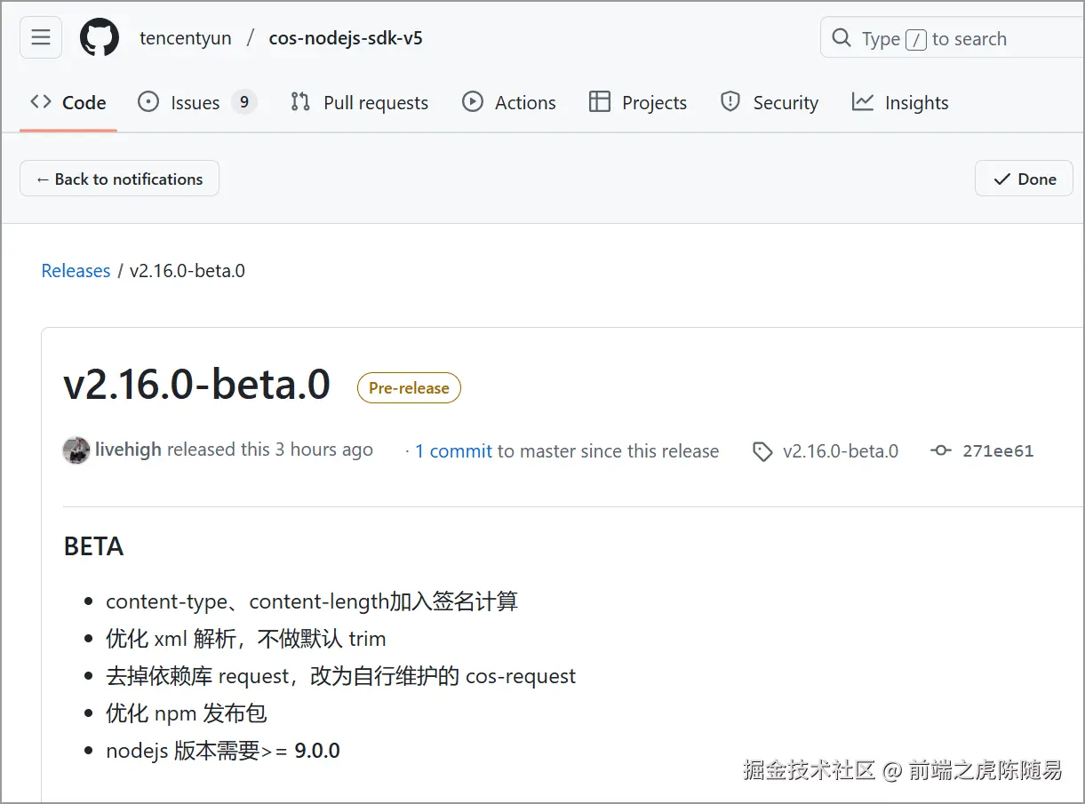This screenshot has width=1085, height=804.
Task: Click the search magnifier icon
Action: (x=841, y=38)
